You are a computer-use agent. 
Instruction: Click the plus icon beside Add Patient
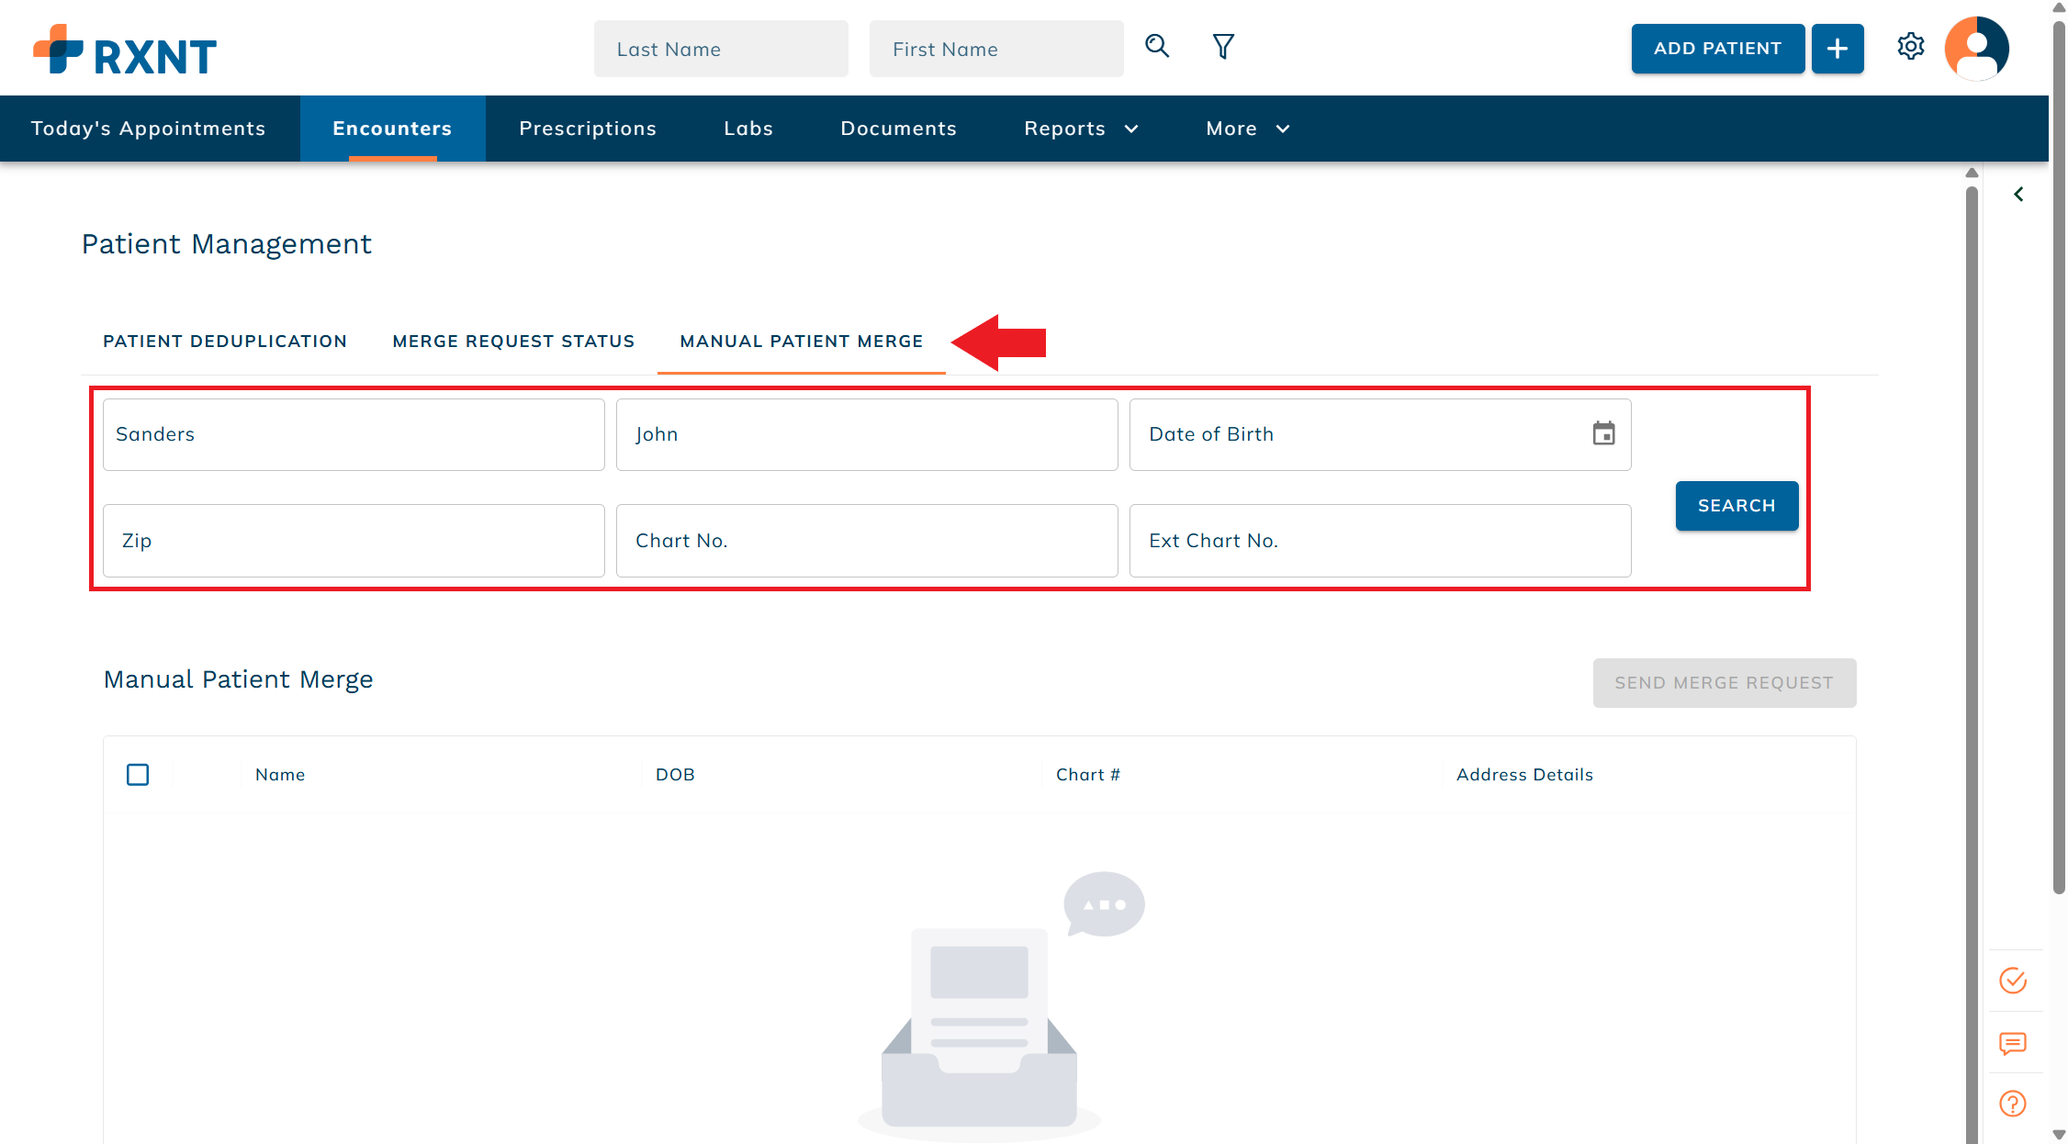1837,49
